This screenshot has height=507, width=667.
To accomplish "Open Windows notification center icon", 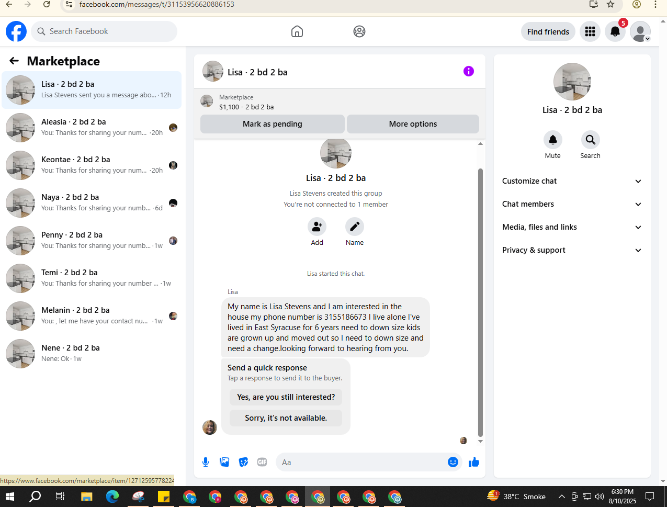I will (x=650, y=497).
